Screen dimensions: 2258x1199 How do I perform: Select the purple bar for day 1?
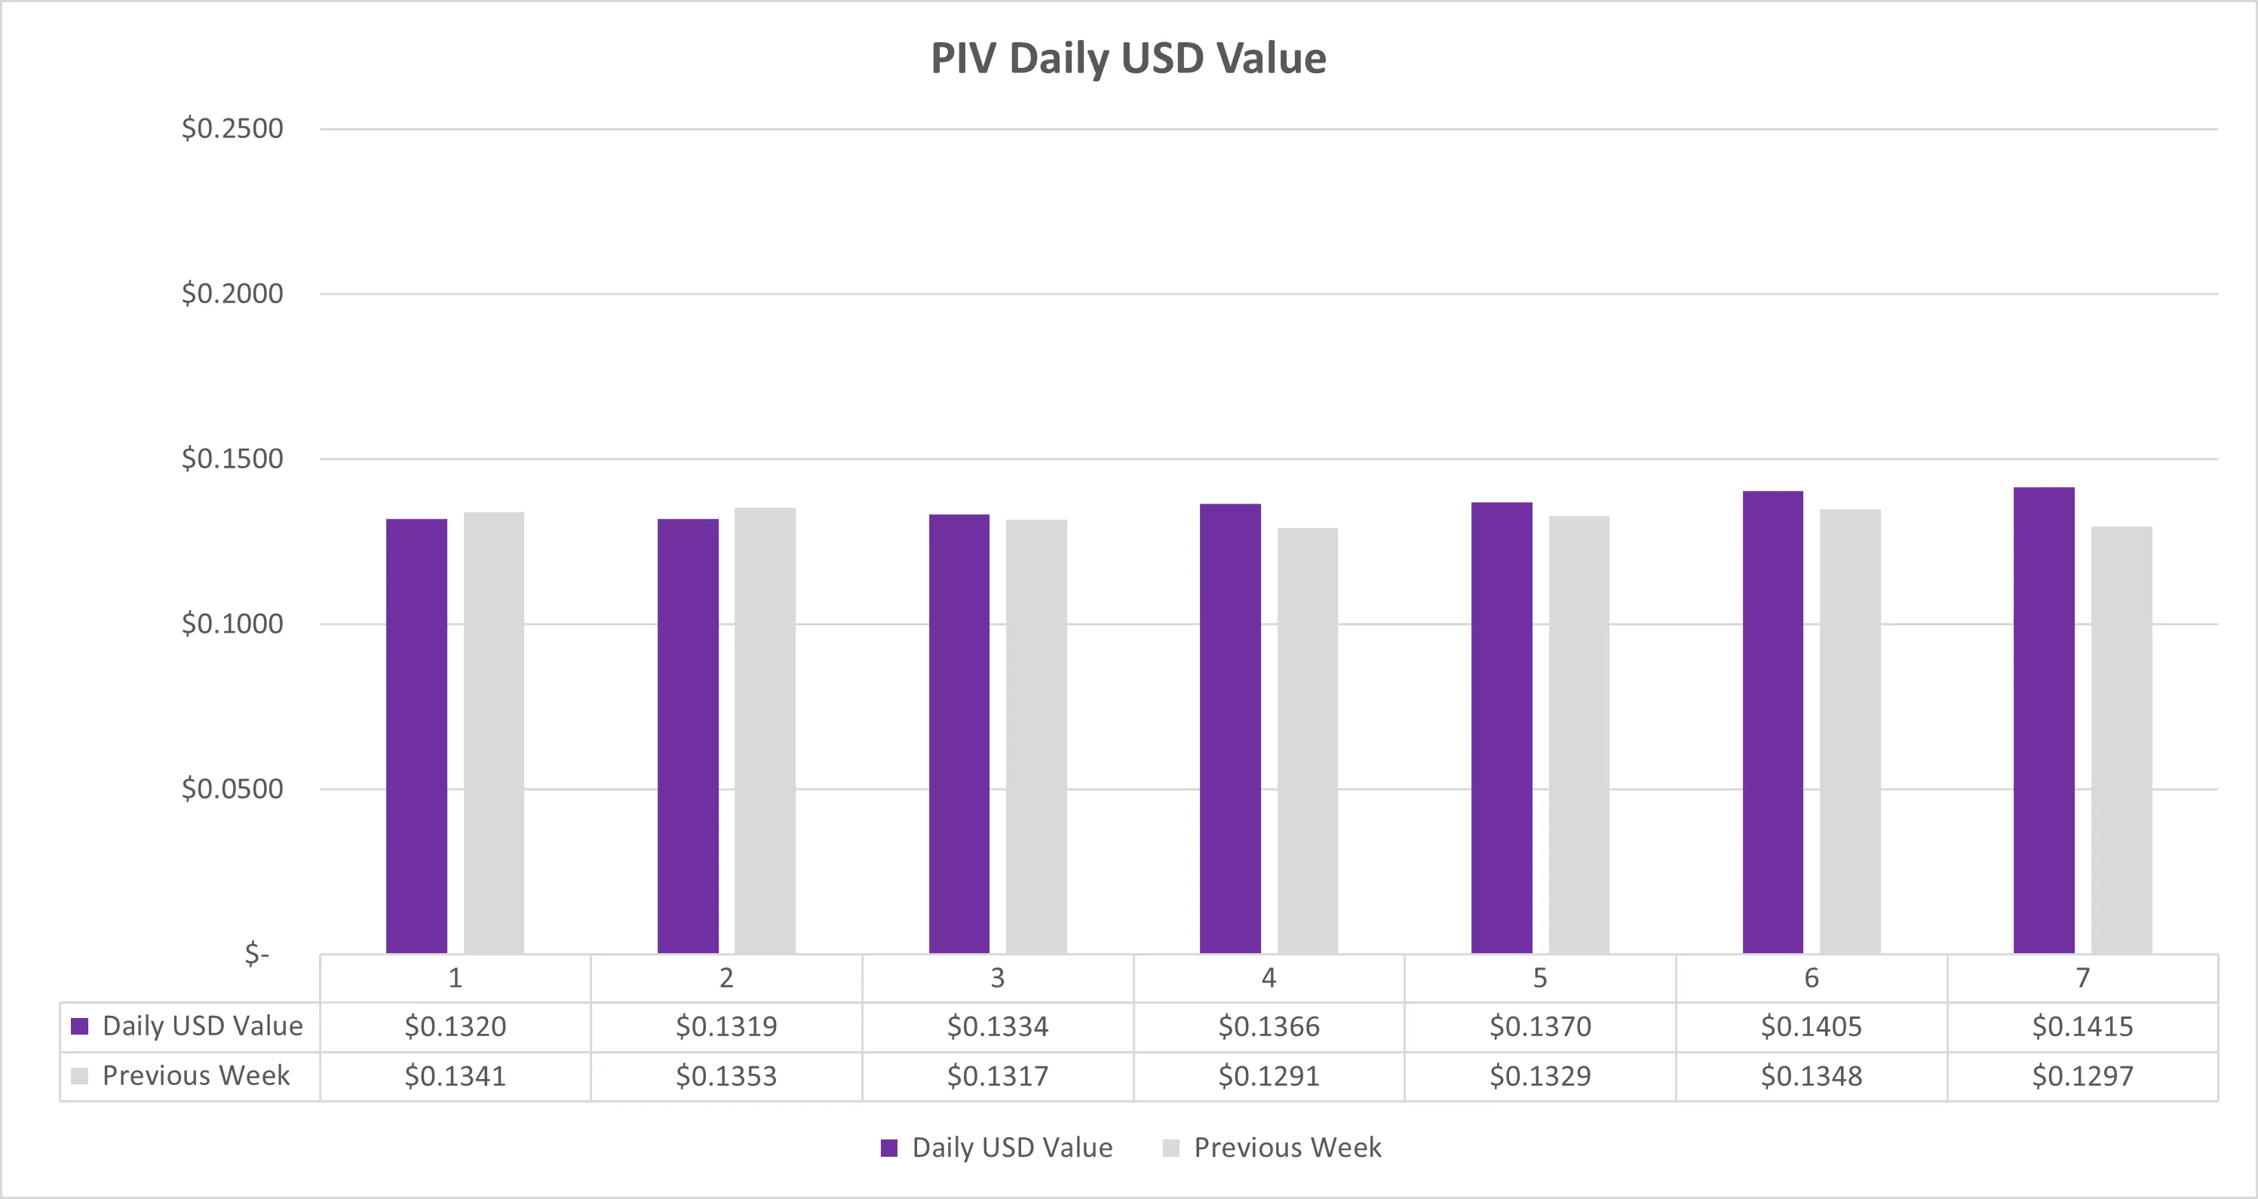pyautogui.click(x=416, y=736)
